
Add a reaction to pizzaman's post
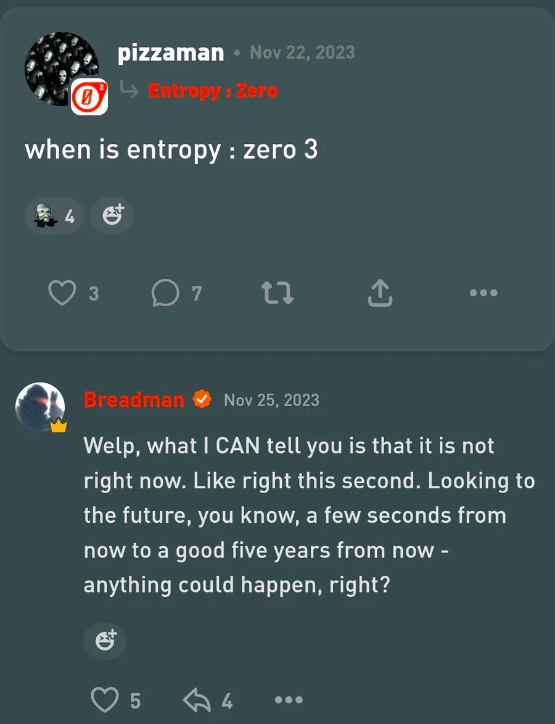[x=112, y=215]
